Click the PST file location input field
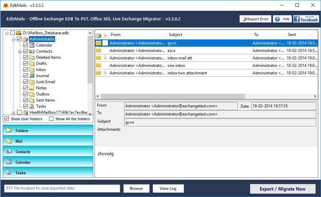The width and height of the screenshot is (321, 197). (x=62, y=188)
